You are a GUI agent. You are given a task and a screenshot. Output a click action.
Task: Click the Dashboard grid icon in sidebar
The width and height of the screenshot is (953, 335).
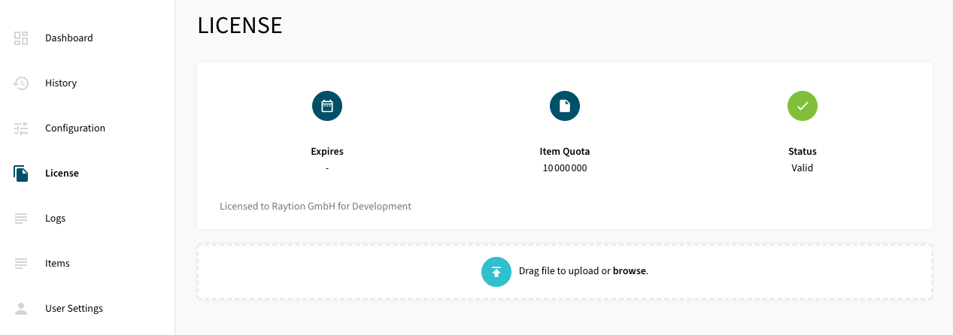coord(21,38)
